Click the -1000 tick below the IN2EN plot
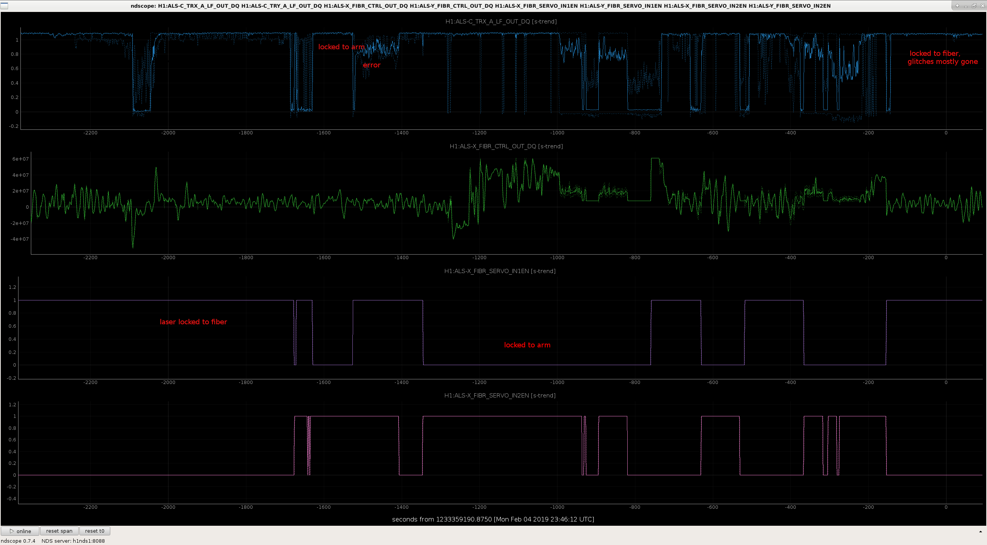The height and width of the screenshot is (545, 987). tap(557, 507)
